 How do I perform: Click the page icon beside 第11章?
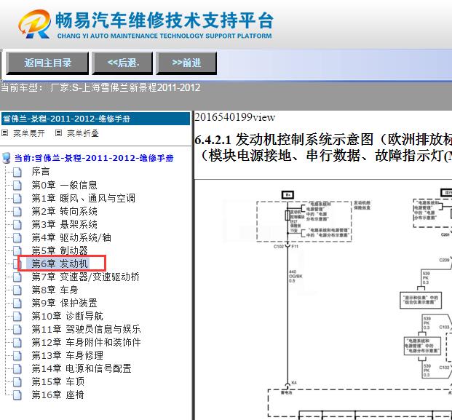(17, 330)
